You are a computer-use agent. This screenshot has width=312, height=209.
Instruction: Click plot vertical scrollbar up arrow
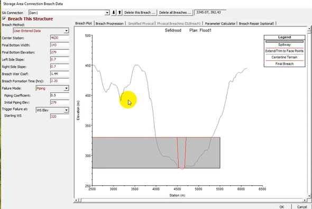(x=309, y=29)
